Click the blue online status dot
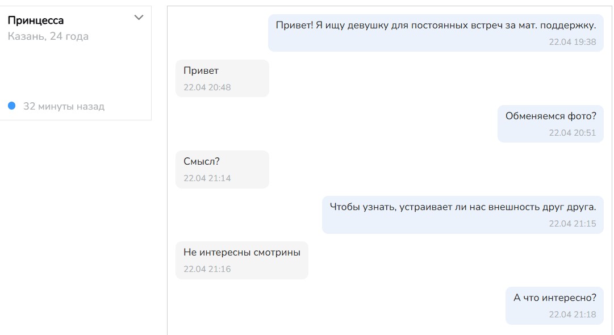614x335 pixels. (x=12, y=106)
